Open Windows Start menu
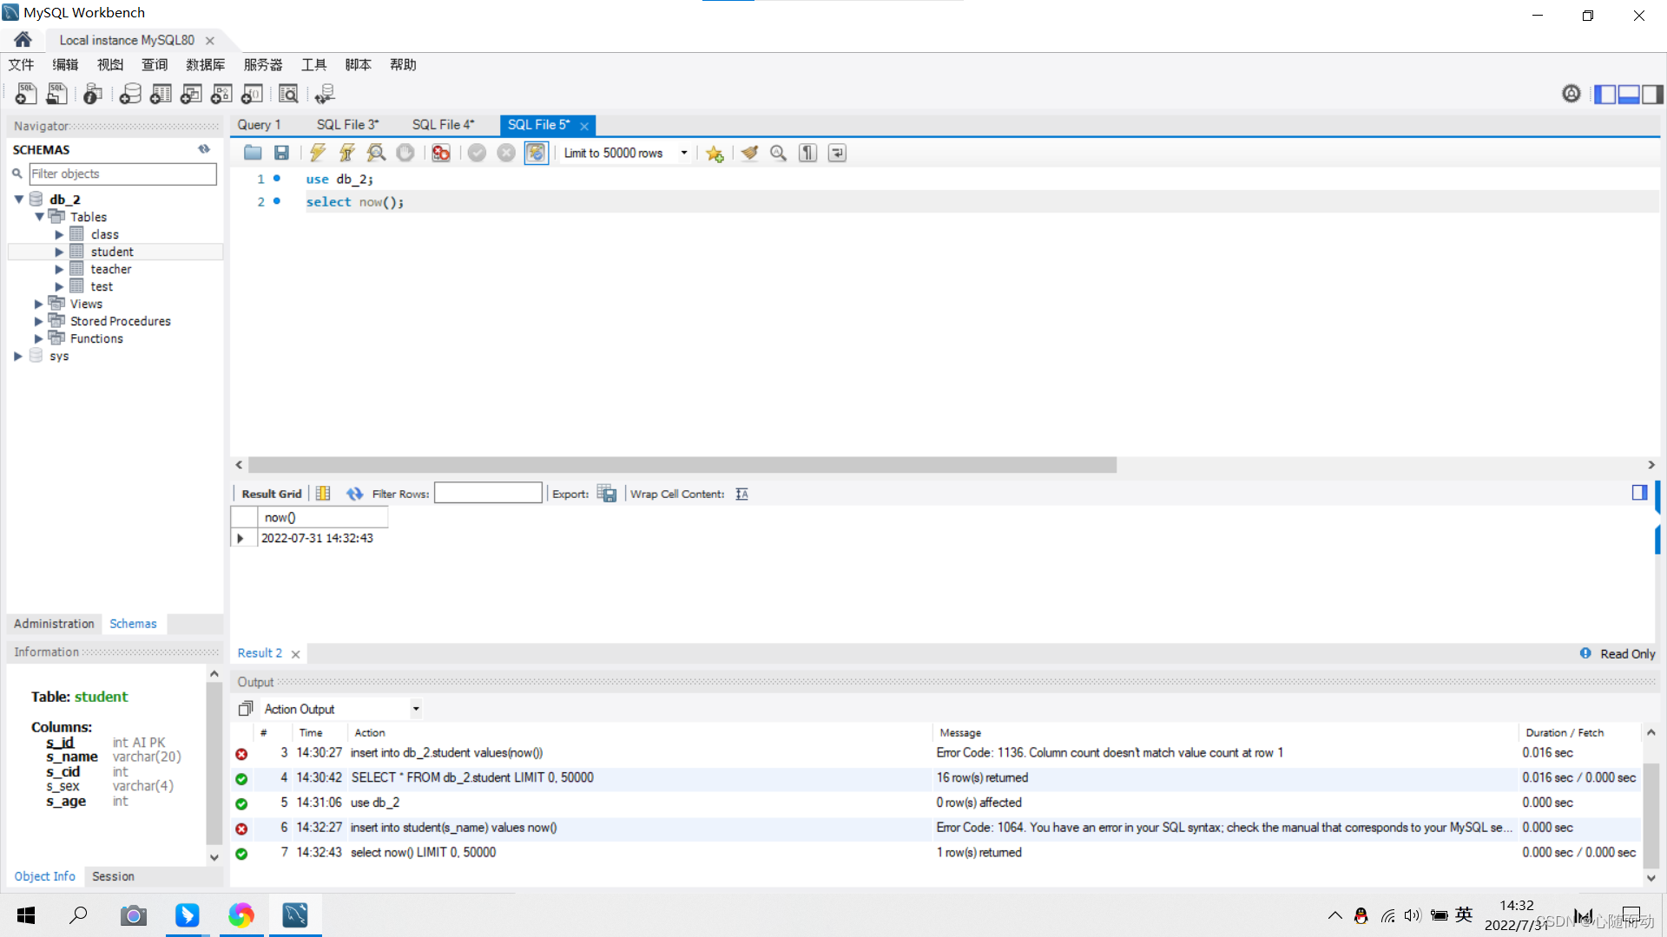 click(26, 915)
